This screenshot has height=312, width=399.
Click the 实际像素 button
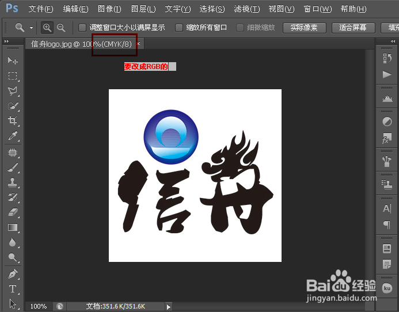pos(304,28)
